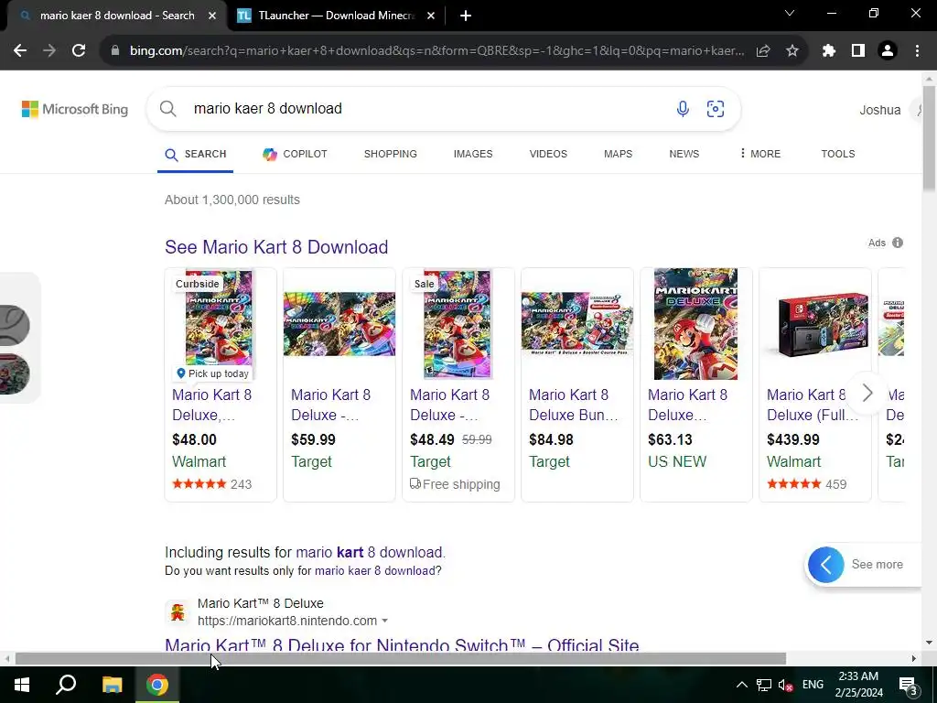Switch to the TLauncher tab
Screen dimensions: 937x703
tap(335, 16)
